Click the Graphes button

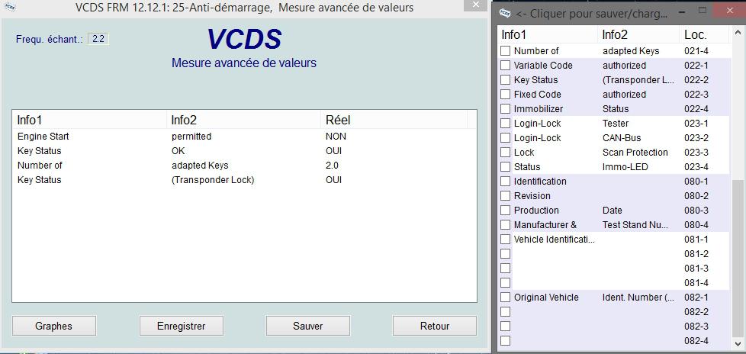(53, 326)
